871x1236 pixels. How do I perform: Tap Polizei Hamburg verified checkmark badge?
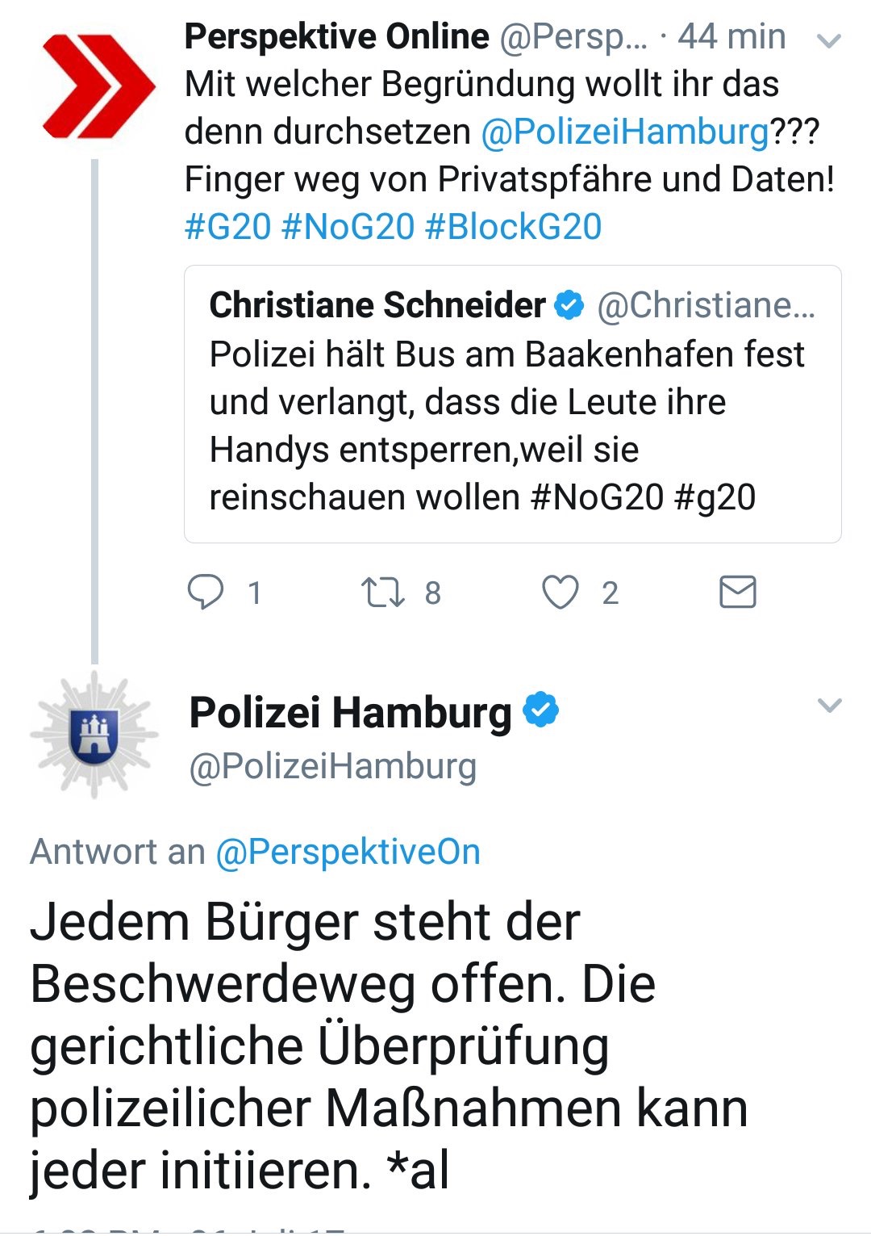point(541,710)
